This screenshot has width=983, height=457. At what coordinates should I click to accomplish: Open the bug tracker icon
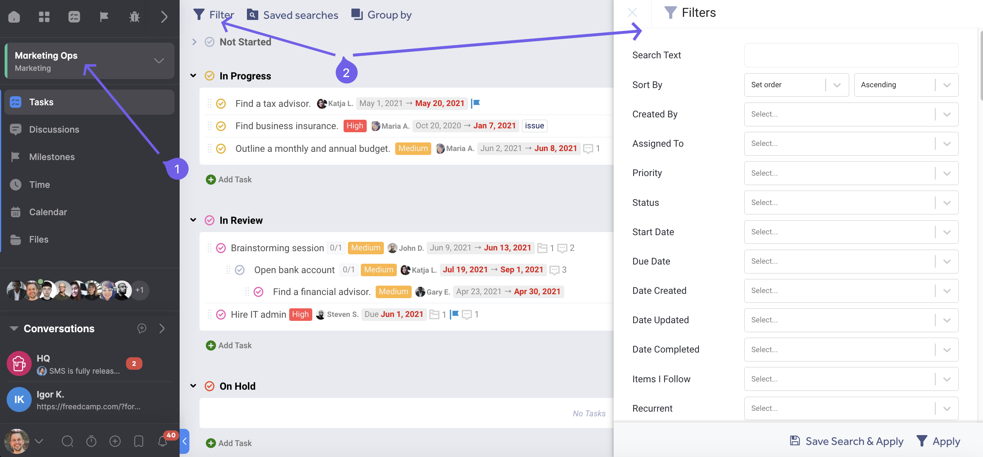(x=134, y=17)
